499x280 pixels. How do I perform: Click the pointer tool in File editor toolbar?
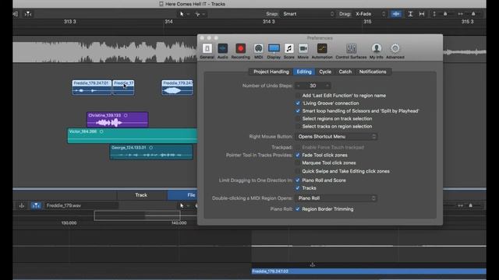click(182, 205)
